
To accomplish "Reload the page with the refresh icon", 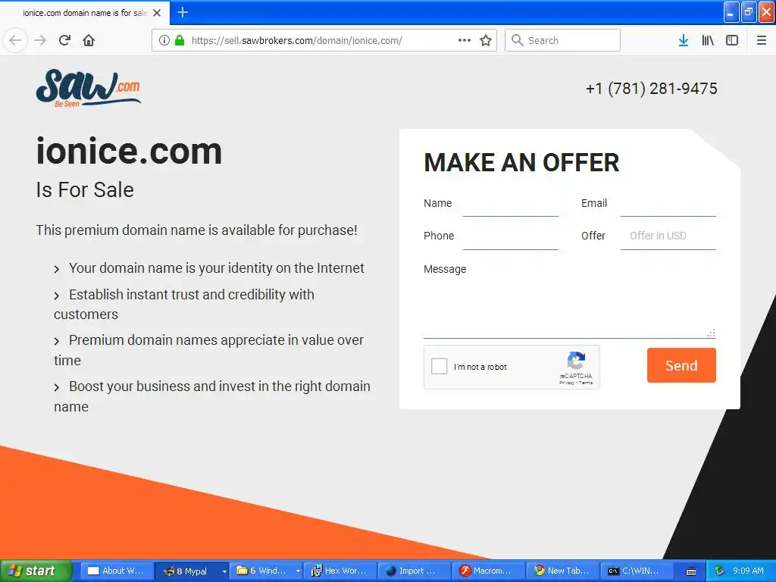I will tap(65, 40).
